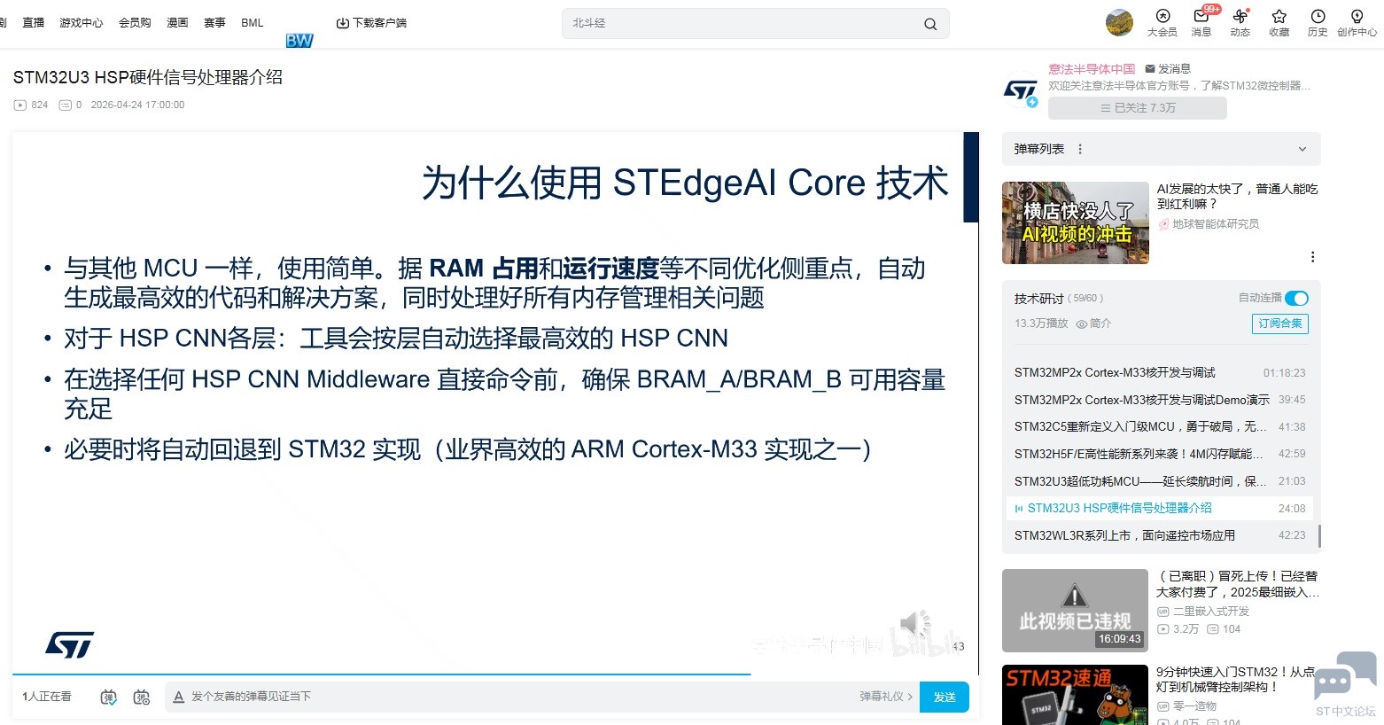Viewport: 1384px width, 725px height.
Task: Open the 意法半导体中国 uploader name link
Action: 1092,68
